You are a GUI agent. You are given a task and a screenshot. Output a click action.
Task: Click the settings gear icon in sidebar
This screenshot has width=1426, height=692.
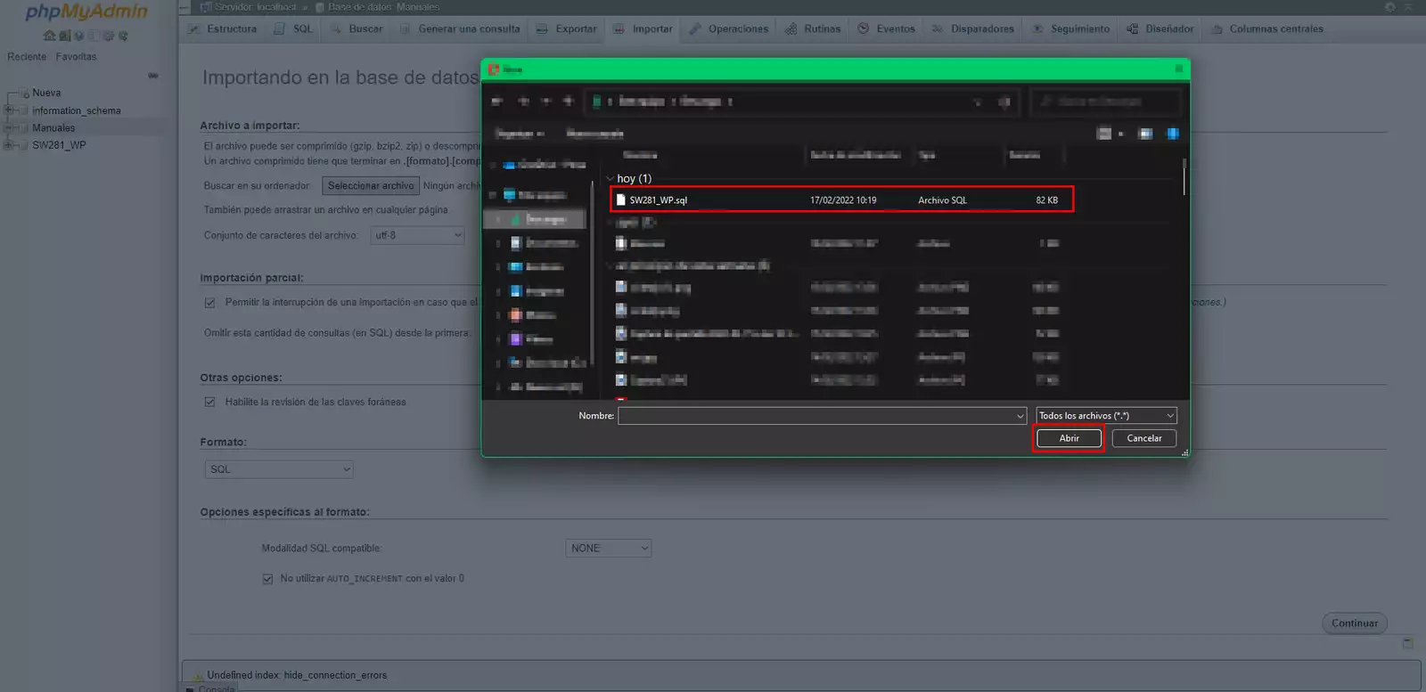(x=109, y=37)
